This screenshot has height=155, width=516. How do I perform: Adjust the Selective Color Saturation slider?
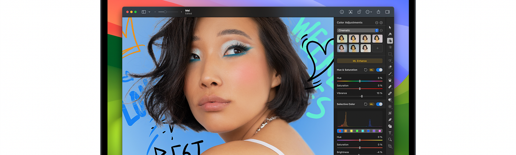coord(360,148)
